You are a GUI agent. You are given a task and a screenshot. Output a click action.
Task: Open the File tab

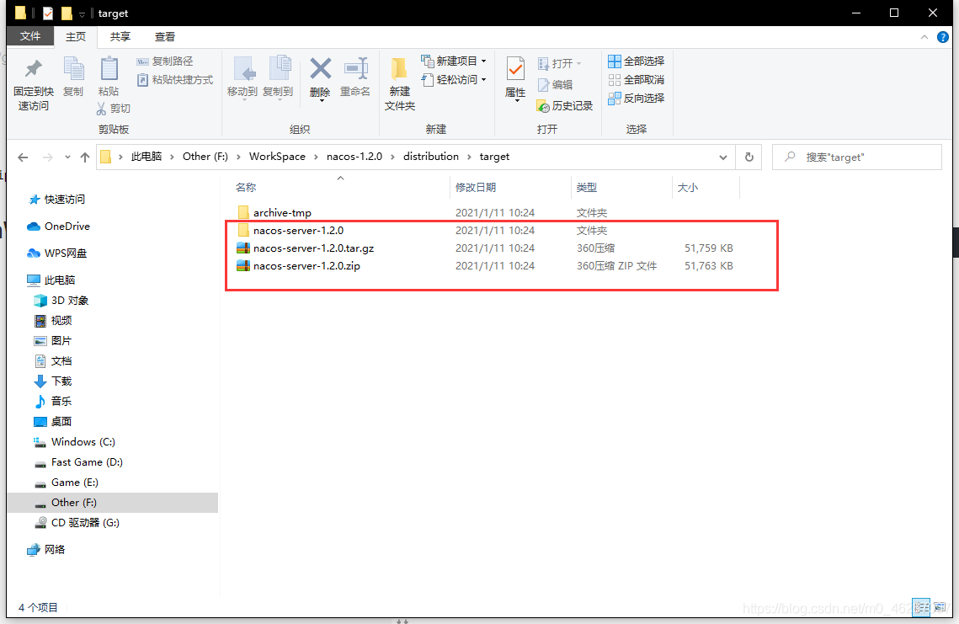[x=30, y=37]
